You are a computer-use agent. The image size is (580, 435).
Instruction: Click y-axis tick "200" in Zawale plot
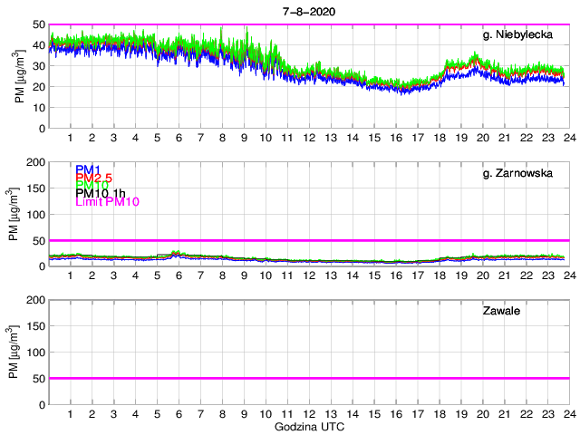(x=36, y=300)
